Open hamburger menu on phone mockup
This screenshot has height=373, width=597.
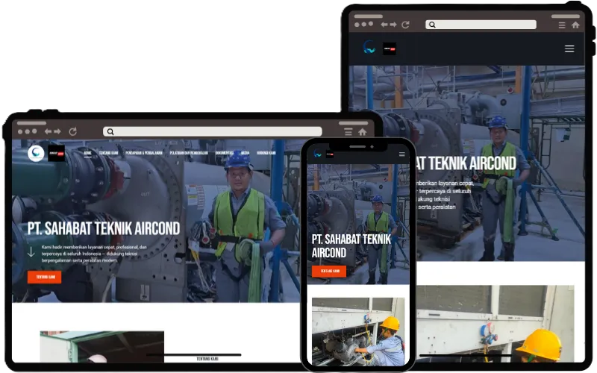pyautogui.click(x=402, y=154)
